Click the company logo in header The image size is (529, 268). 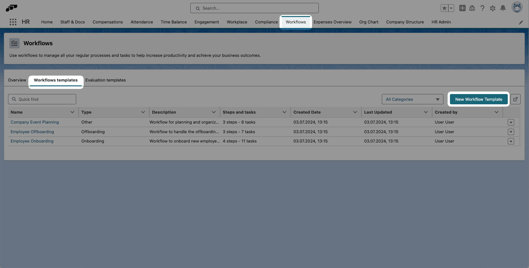[x=12, y=8]
